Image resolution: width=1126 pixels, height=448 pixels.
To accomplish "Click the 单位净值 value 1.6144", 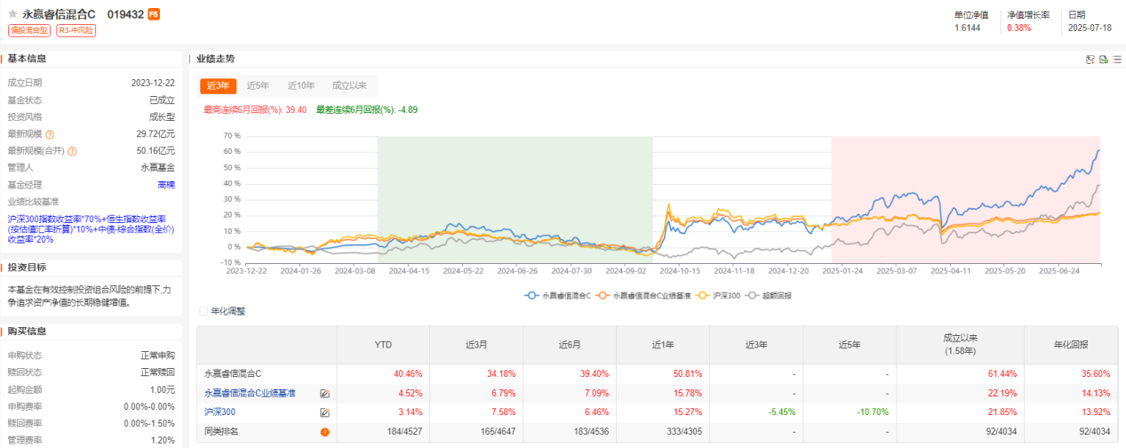I will [x=968, y=28].
